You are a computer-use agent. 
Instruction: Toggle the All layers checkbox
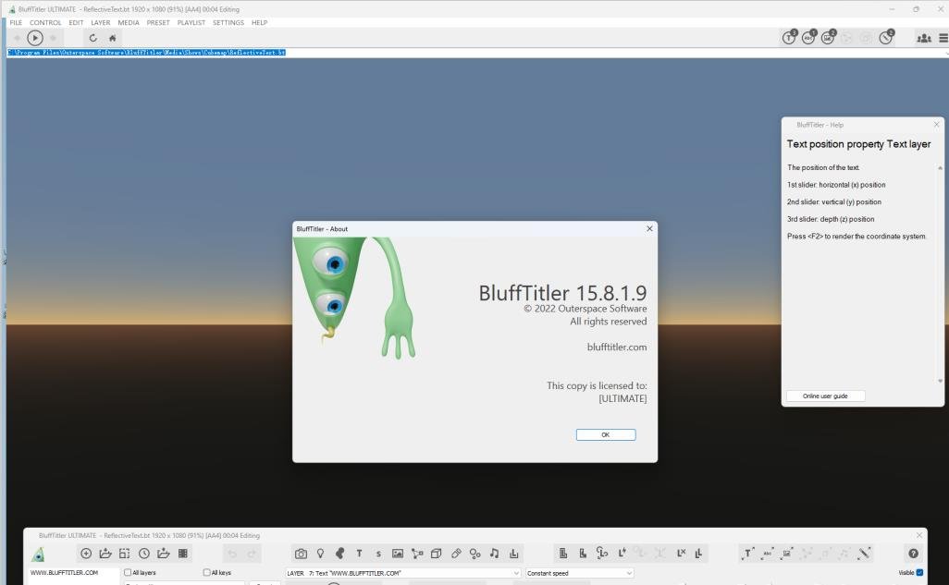[128, 572]
